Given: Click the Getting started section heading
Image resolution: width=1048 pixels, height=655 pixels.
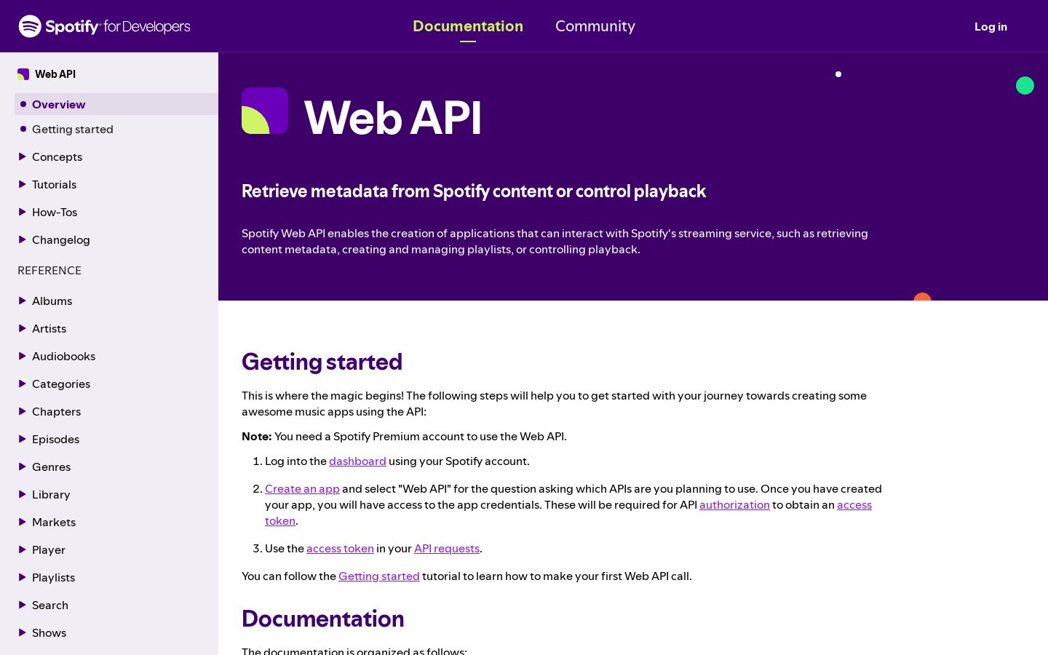Looking at the screenshot, I should tap(322, 362).
